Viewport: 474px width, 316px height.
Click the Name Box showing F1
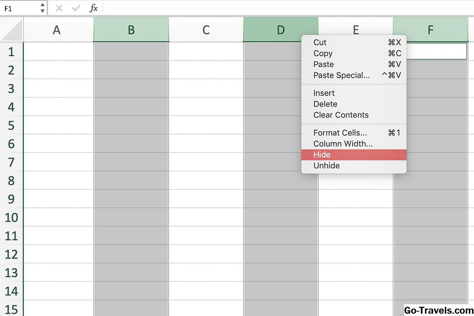click(x=20, y=8)
